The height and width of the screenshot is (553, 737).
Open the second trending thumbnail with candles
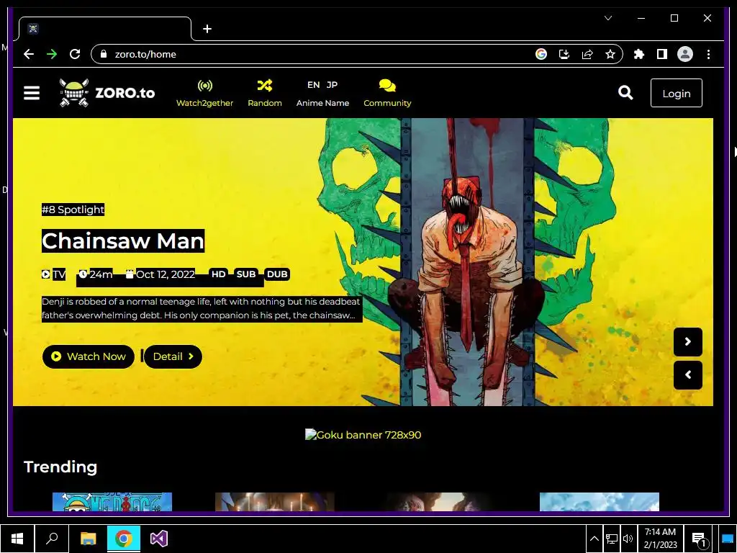274,502
